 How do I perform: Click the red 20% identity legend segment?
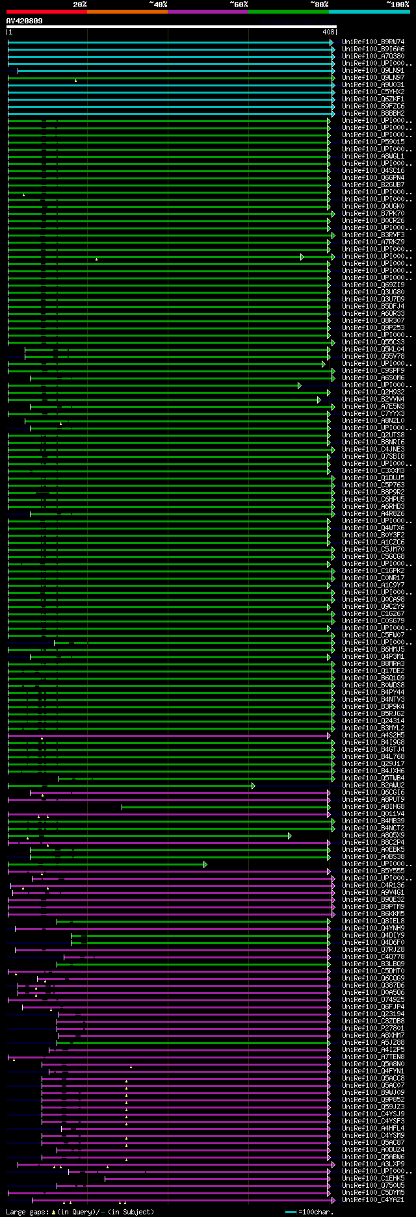[x=47, y=11]
